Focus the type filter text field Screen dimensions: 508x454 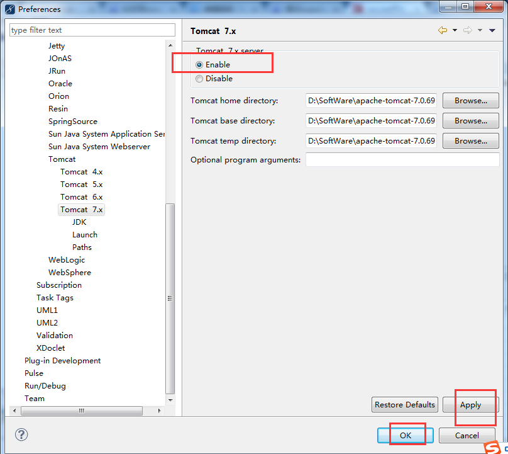[92, 30]
